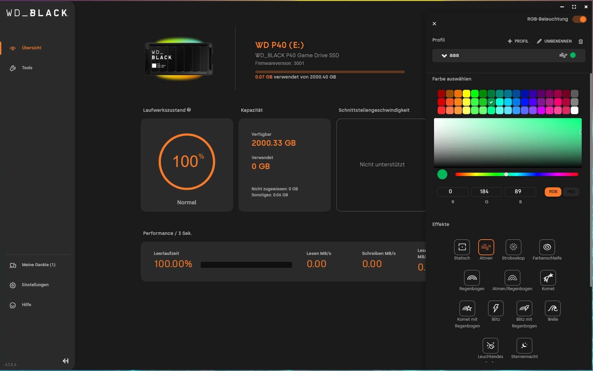The image size is (593, 371).
Task: Pick the Regenbogen effect icon
Action: tap(472, 278)
